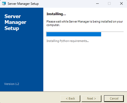Click the 'Installing Python requirements...' status text
127x103 pixels.
click(68, 41)
